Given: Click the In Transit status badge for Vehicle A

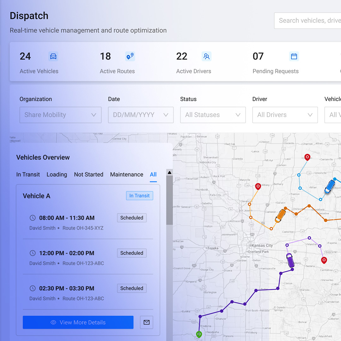Looking at the screenshot, I should point(139,196).
